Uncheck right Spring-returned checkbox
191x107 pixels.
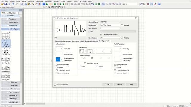point(115,65)
